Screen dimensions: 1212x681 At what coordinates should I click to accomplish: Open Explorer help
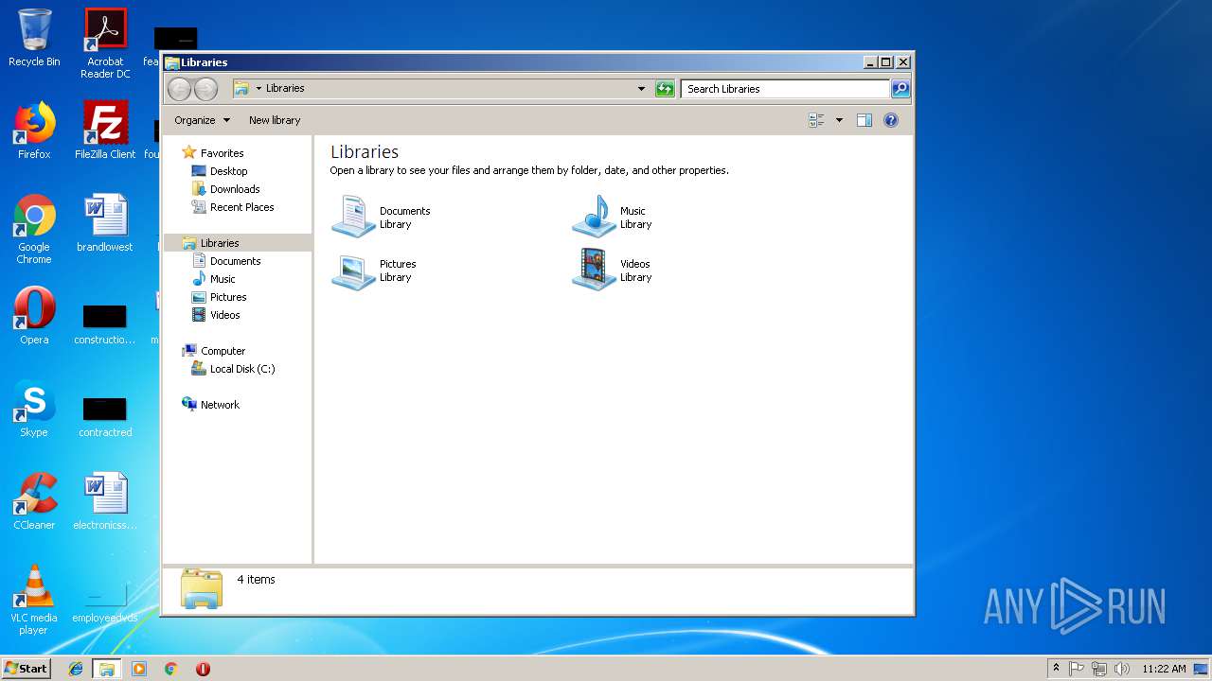(891, 120)
